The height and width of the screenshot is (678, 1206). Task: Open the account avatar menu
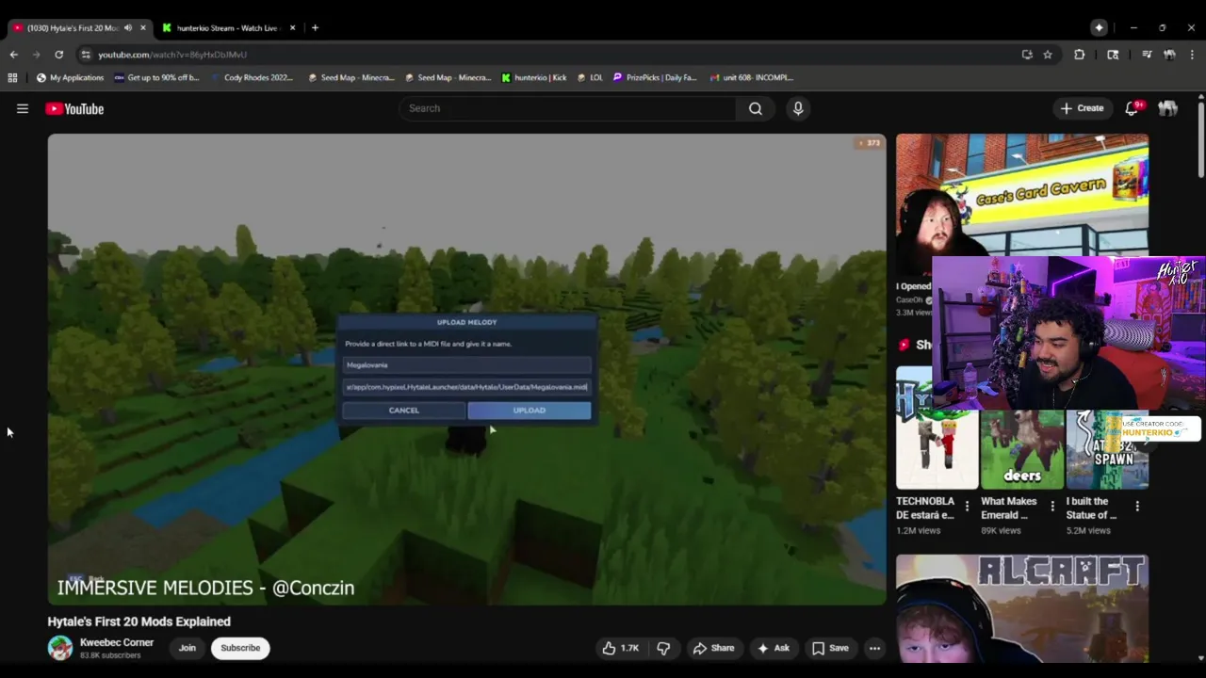click(1168, 108)
